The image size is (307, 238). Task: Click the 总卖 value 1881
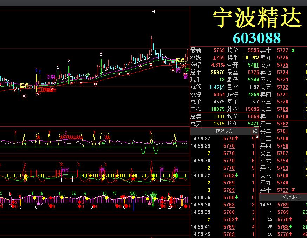coord(219,116)
